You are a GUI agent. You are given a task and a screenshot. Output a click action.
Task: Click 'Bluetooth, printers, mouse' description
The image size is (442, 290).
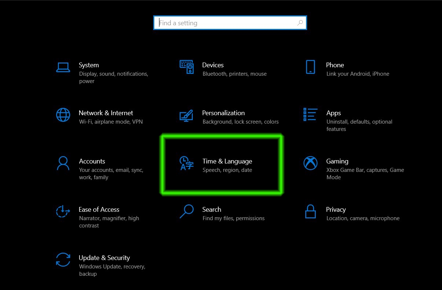tap(235, 74)
